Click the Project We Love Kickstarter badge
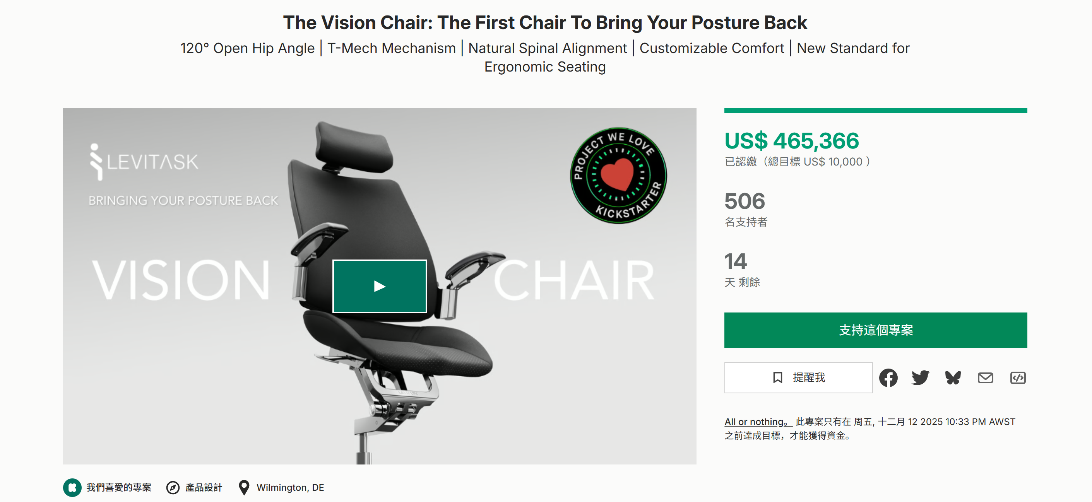 click(x=618, y=175)
